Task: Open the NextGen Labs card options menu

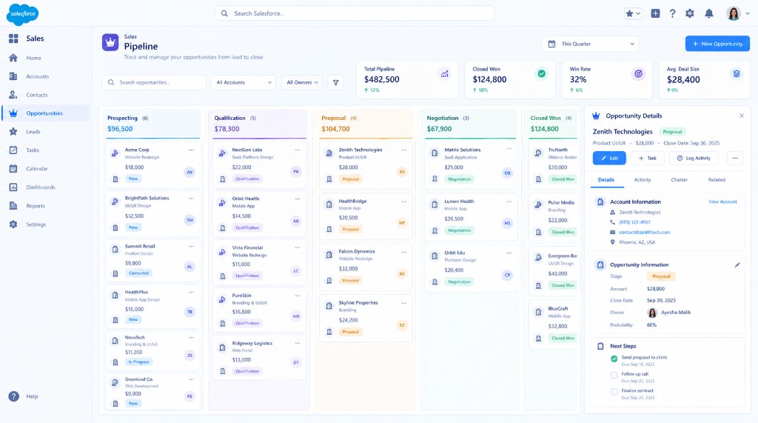Action: click(x=298, y=150)
